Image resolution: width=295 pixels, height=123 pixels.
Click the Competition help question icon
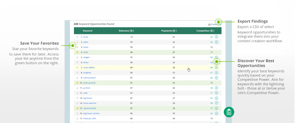[x=211, y=31]
